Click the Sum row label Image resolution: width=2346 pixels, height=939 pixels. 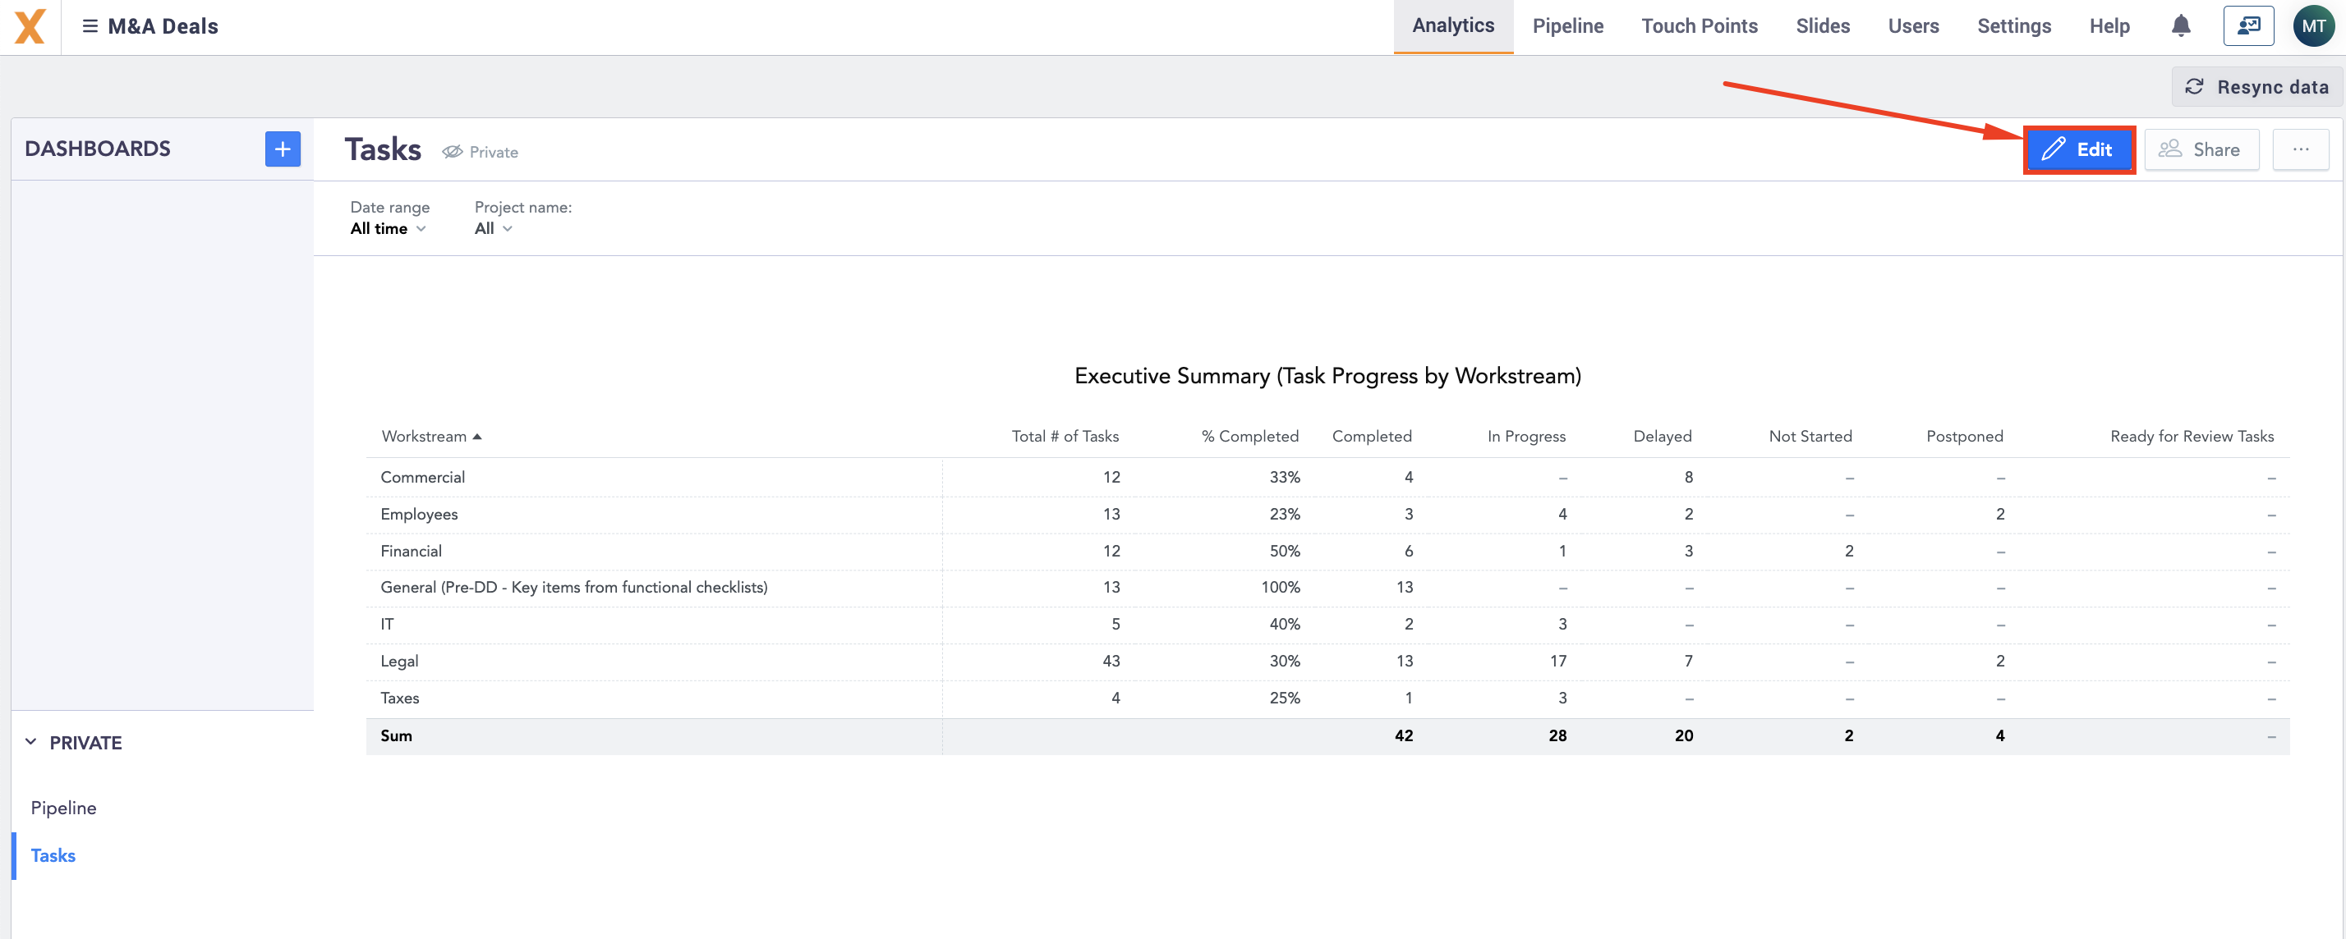(396, 736)
